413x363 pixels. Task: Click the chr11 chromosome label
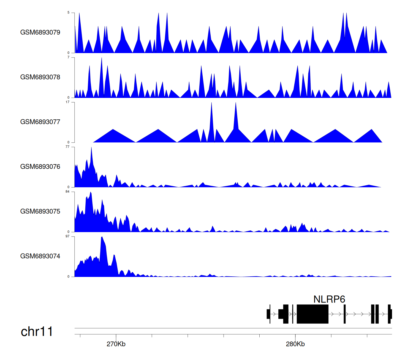click(x=37, y=332)
